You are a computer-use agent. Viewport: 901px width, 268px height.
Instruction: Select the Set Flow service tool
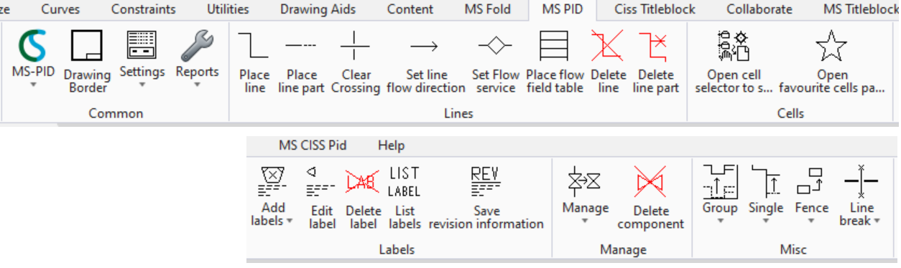(496, 62)
